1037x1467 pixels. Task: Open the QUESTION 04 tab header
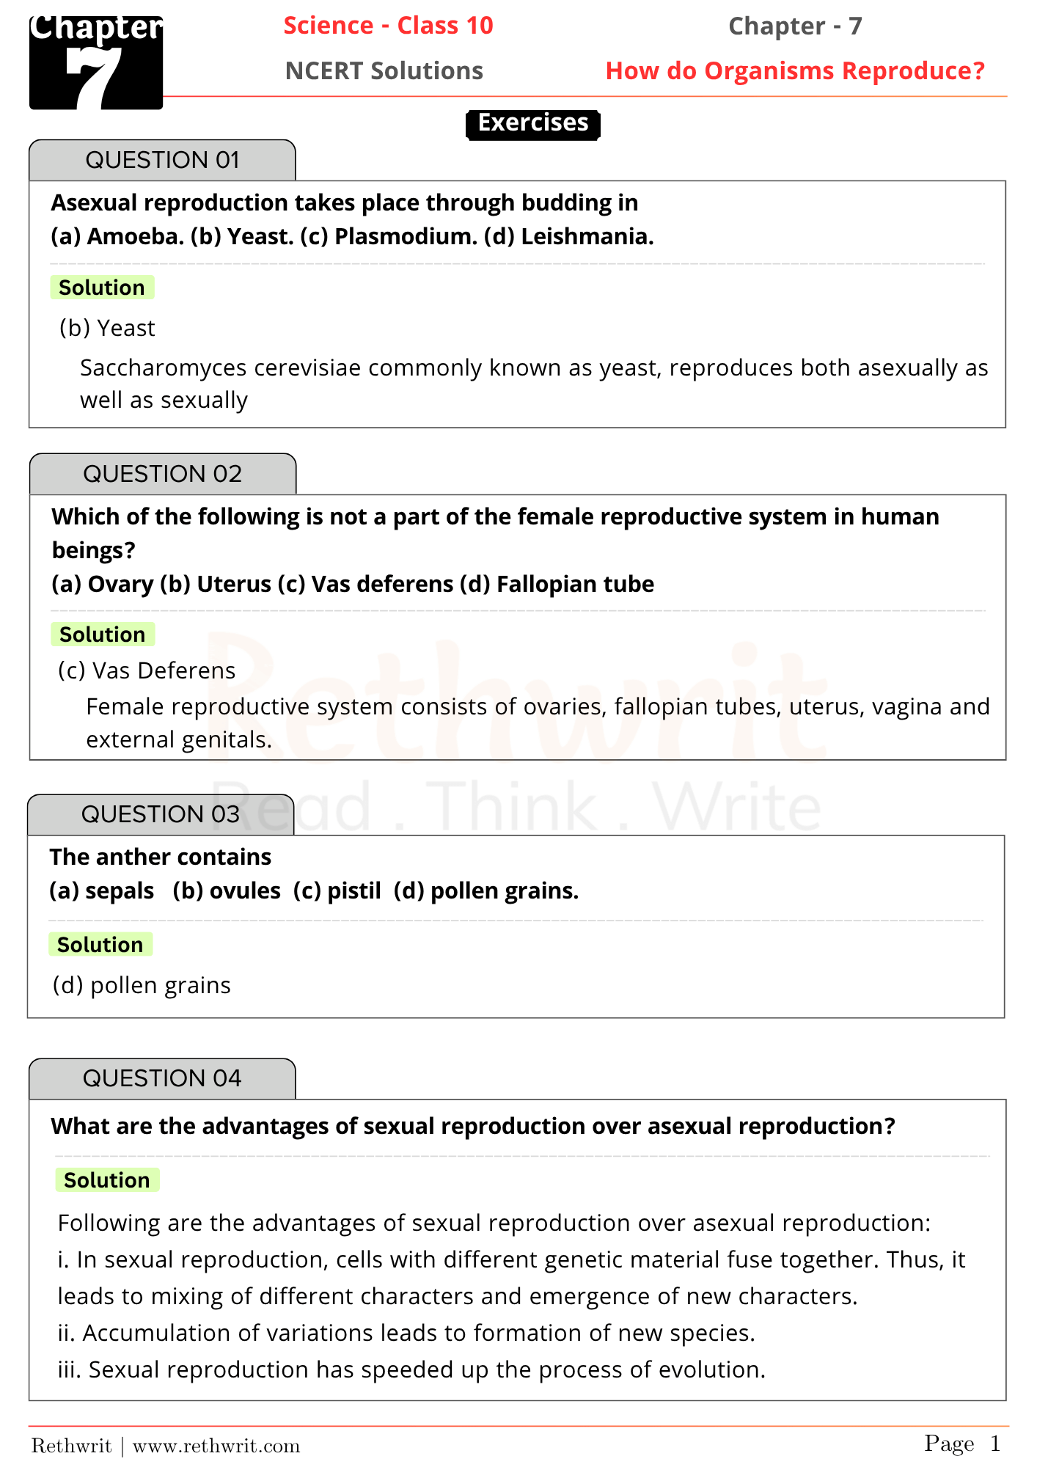pyautogui.click(x=162, y=1078)
